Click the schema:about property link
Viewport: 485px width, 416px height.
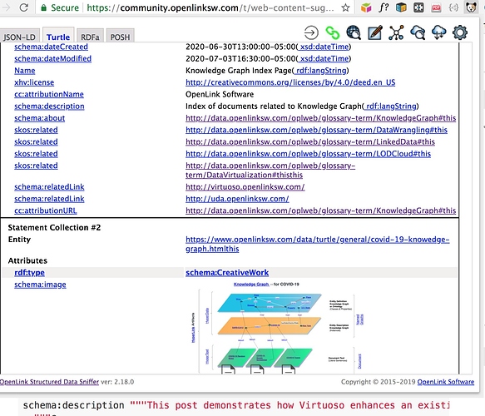(40, 118)
